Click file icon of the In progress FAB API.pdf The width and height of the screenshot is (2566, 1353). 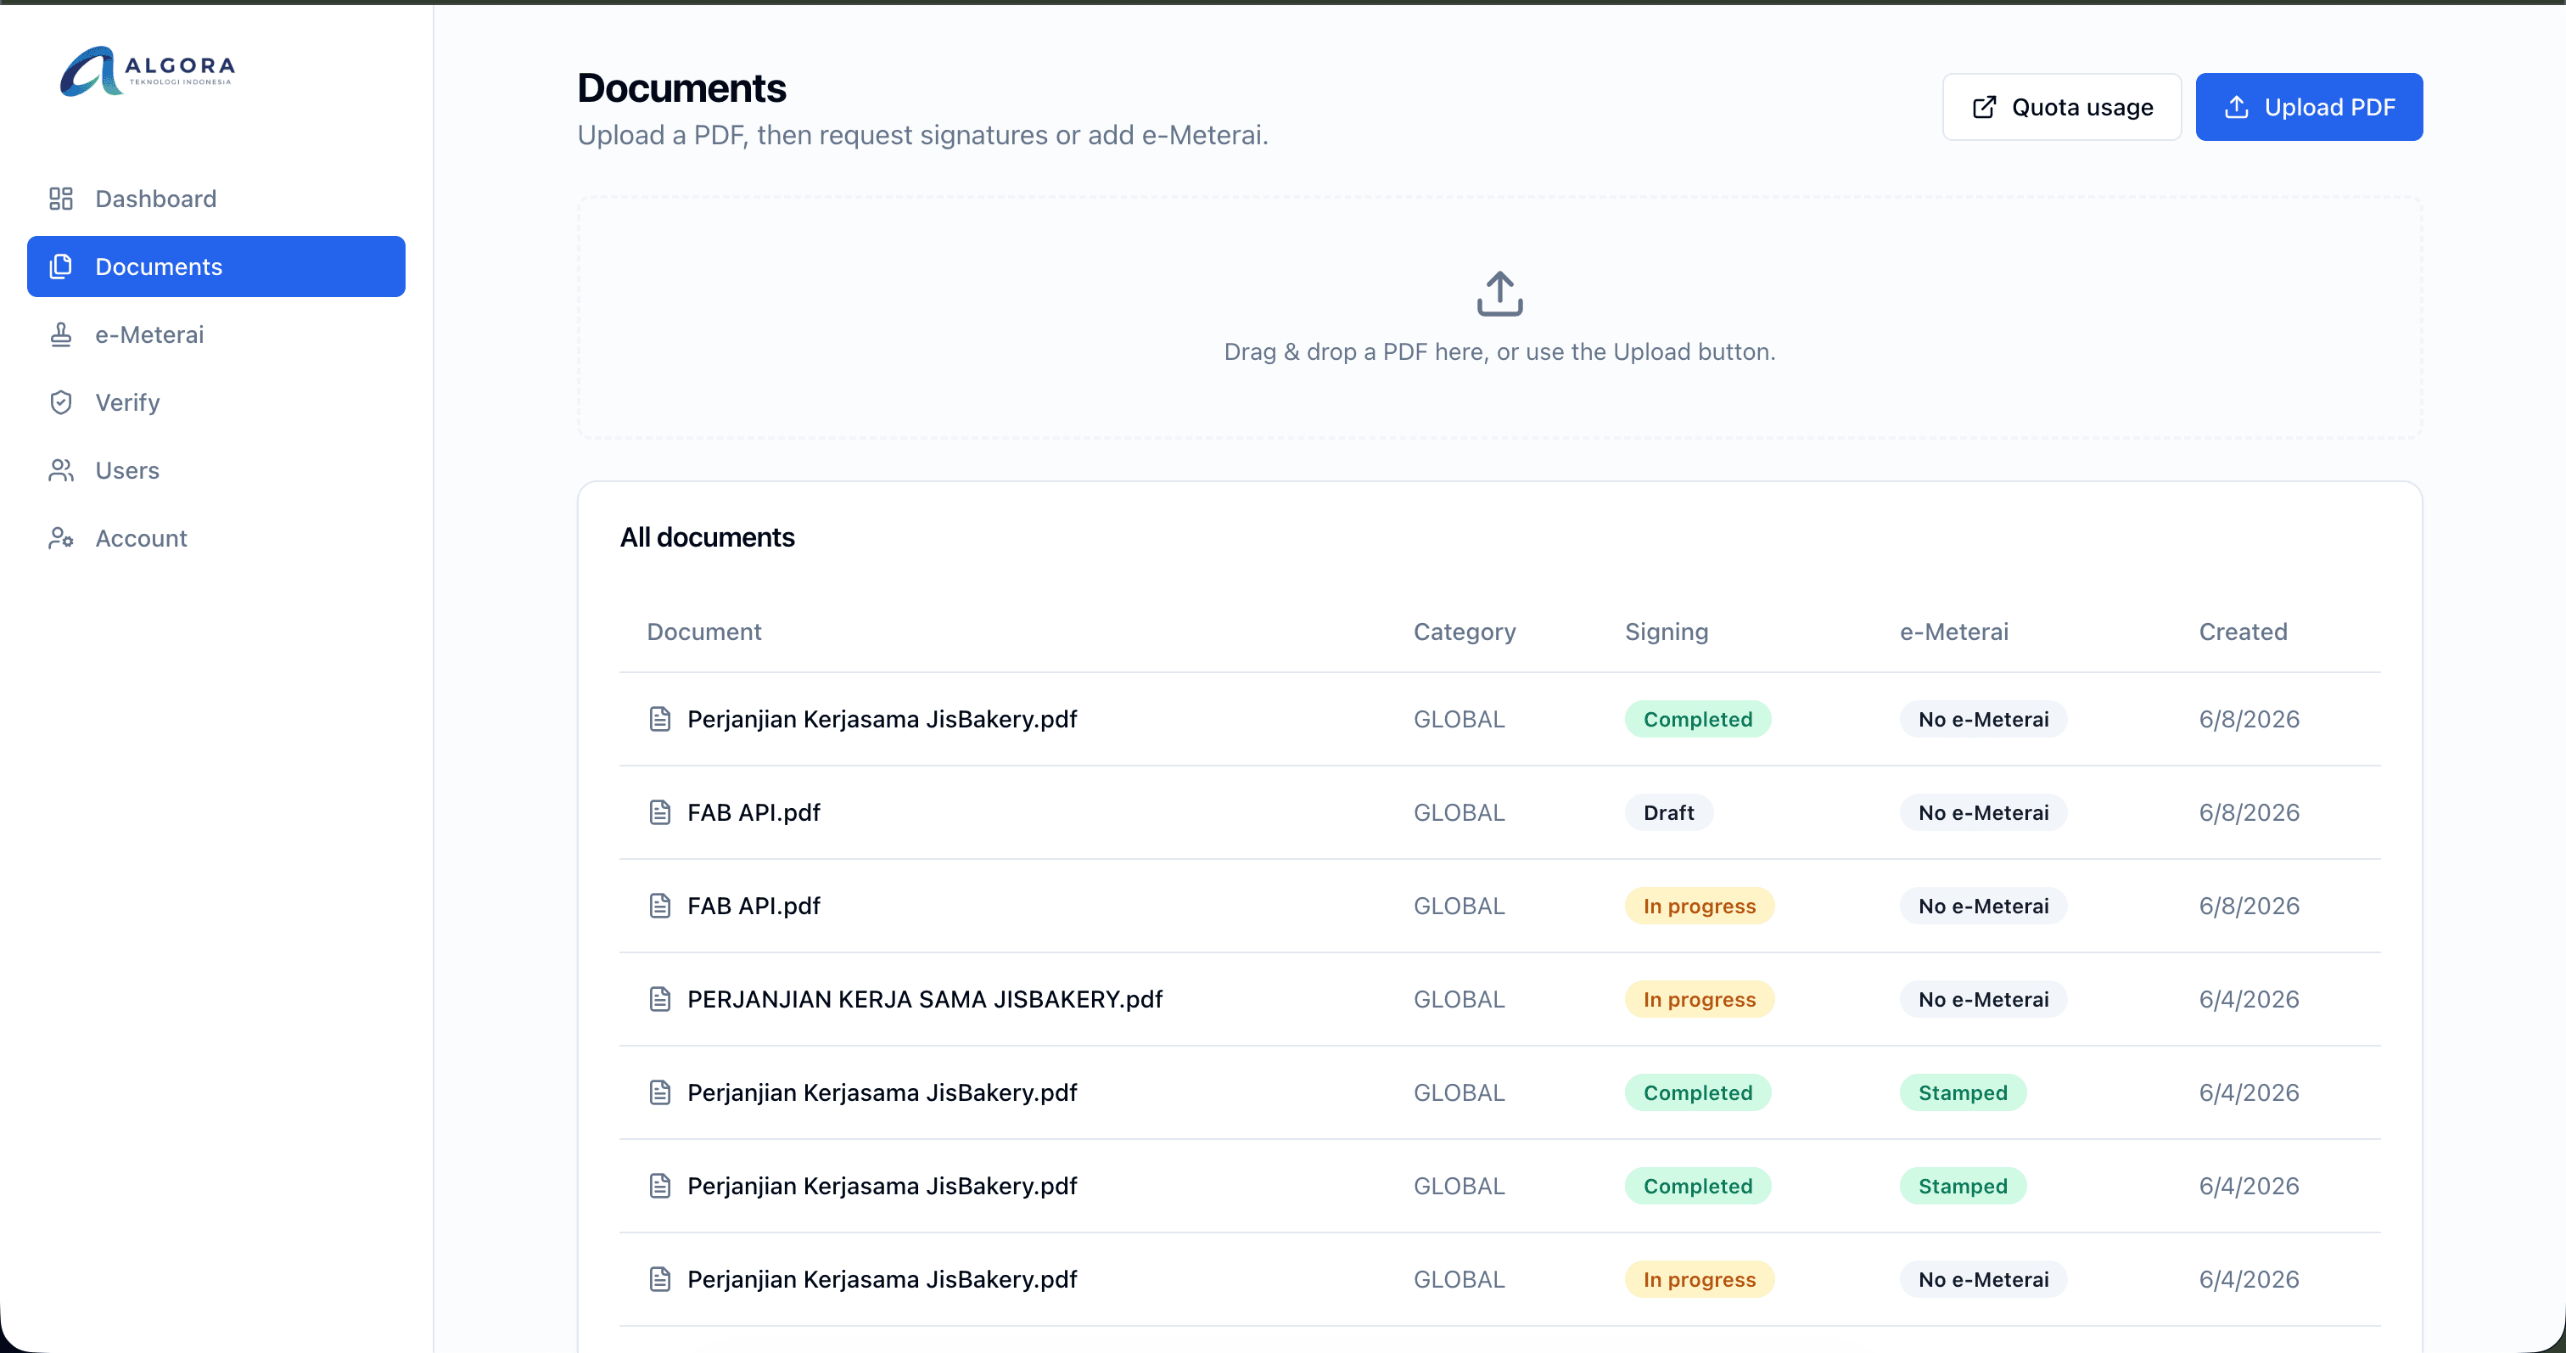[x=659, y=906]
